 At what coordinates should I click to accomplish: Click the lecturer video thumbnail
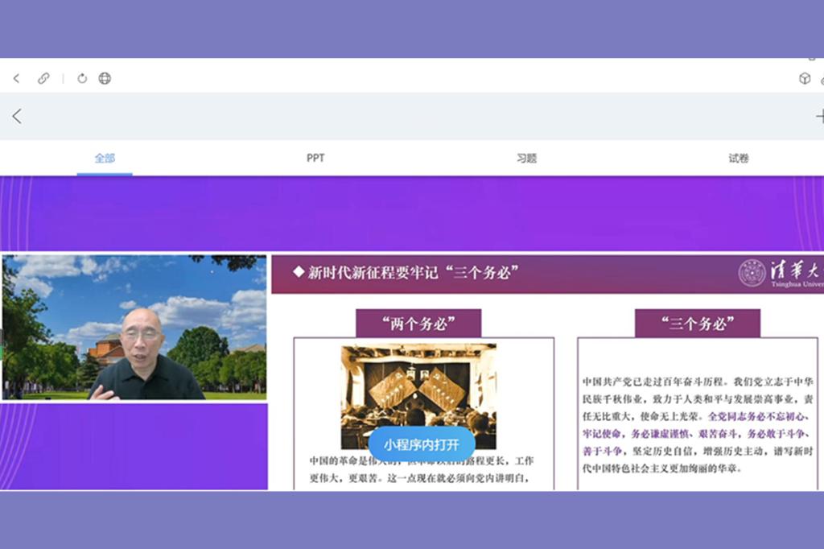coord(134,327)
